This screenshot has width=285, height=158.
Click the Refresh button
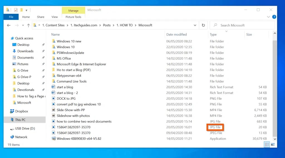[203, 25]
